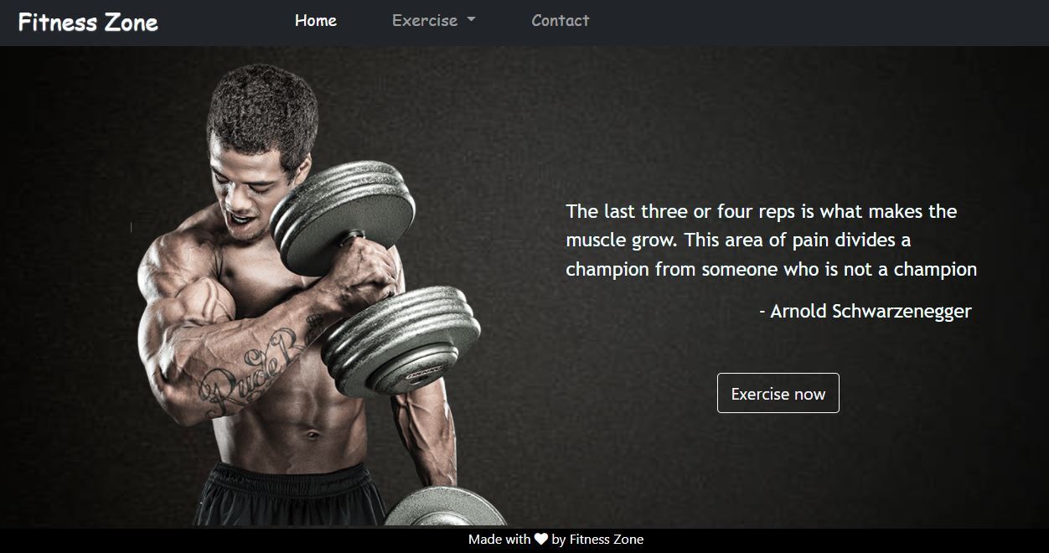Click 'Made with' text in footer
The height and width of the screenshot is (553, 1049).
click(499, 540)
